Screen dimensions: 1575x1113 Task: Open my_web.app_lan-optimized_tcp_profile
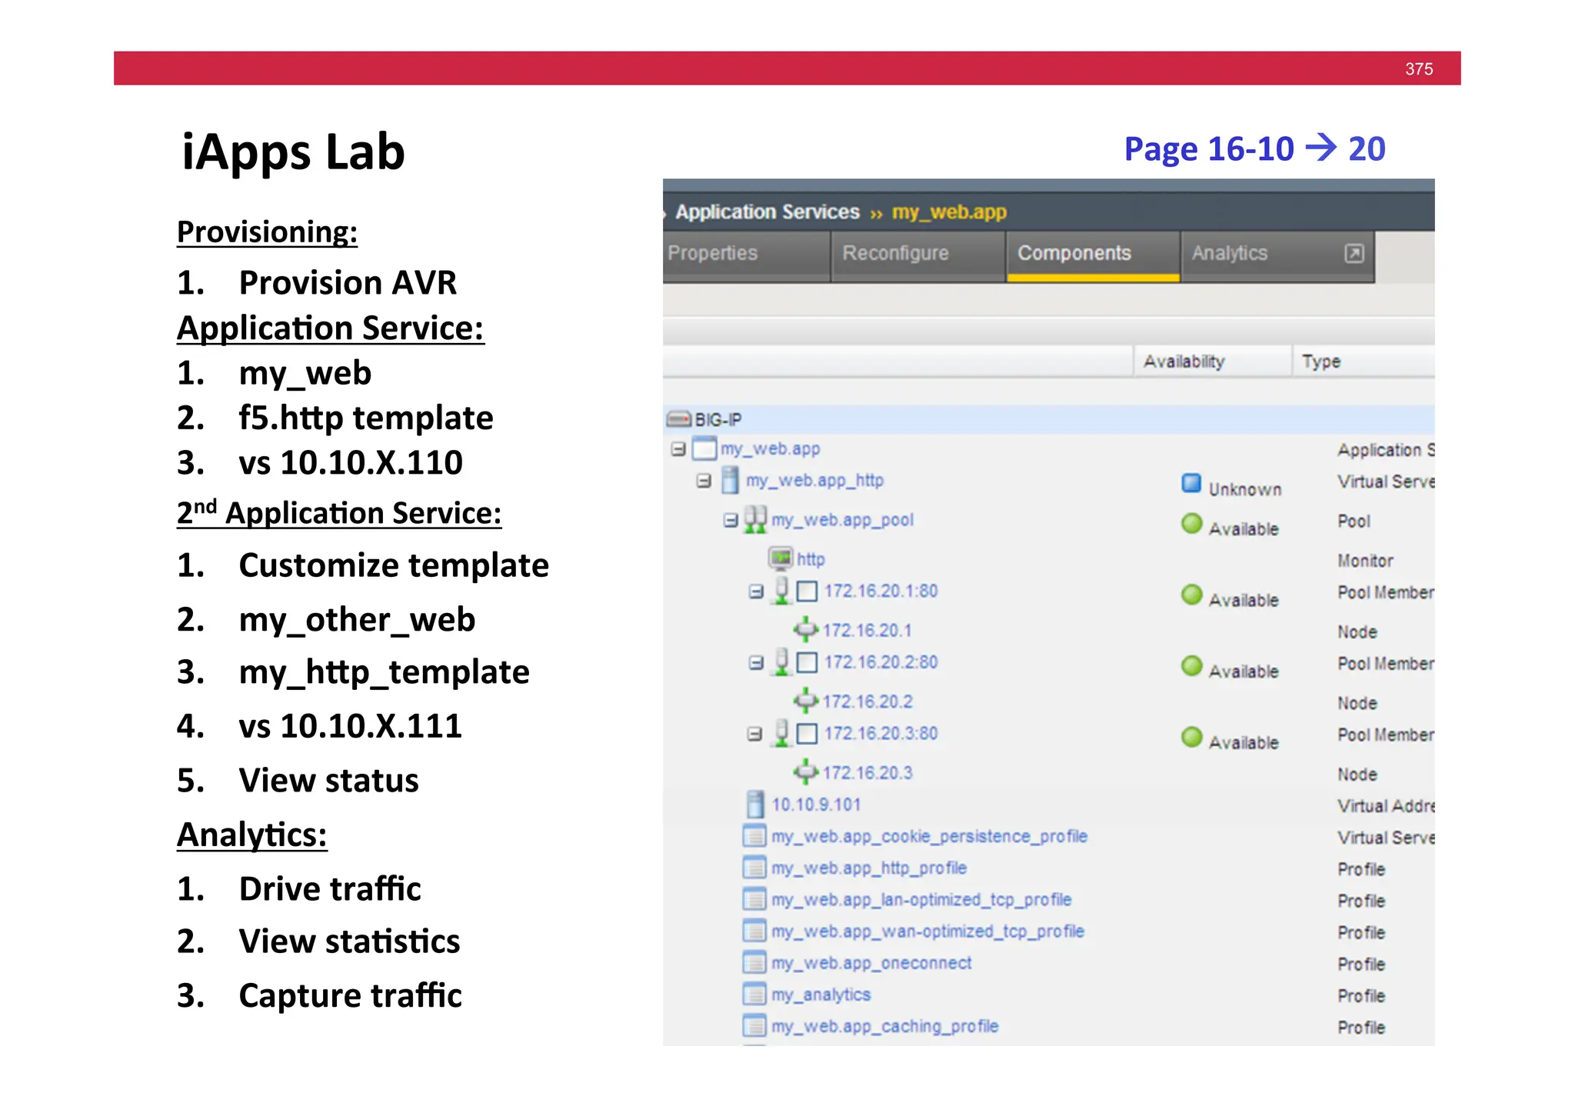click(921, 899)
